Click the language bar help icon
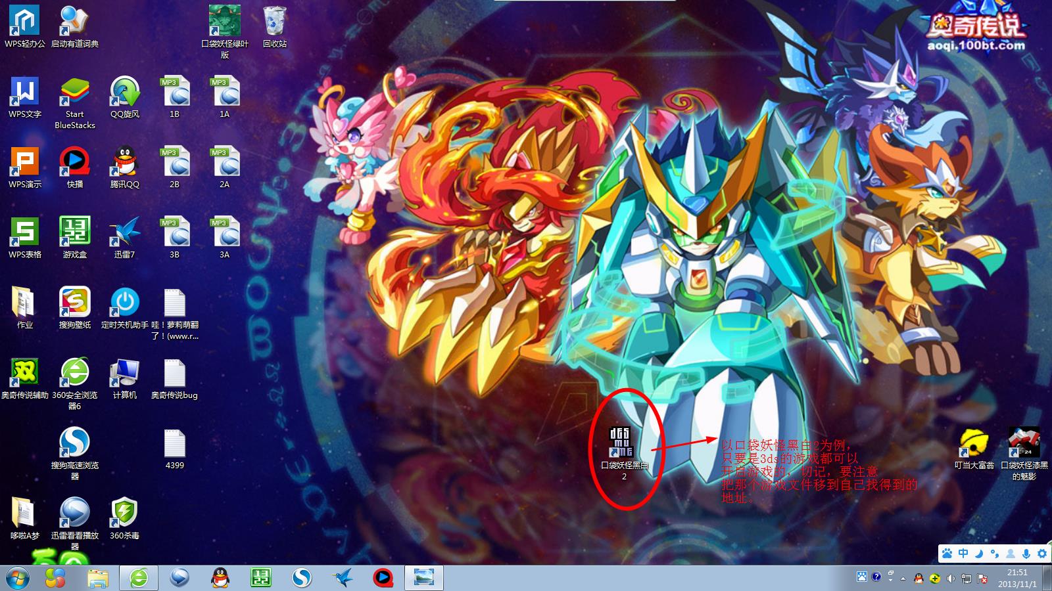 pyautogui.click(x=876, y=577)
